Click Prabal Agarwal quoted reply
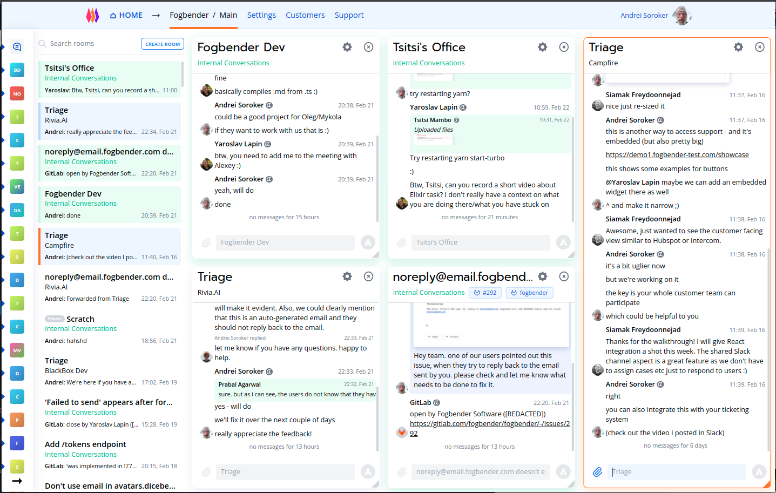This screenshot has width=776, height=493. (x=295, y=389)
